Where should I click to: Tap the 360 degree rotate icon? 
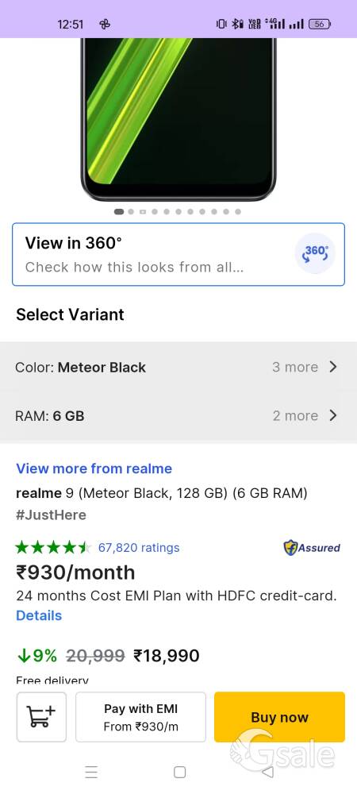click(x=315, y=253)
